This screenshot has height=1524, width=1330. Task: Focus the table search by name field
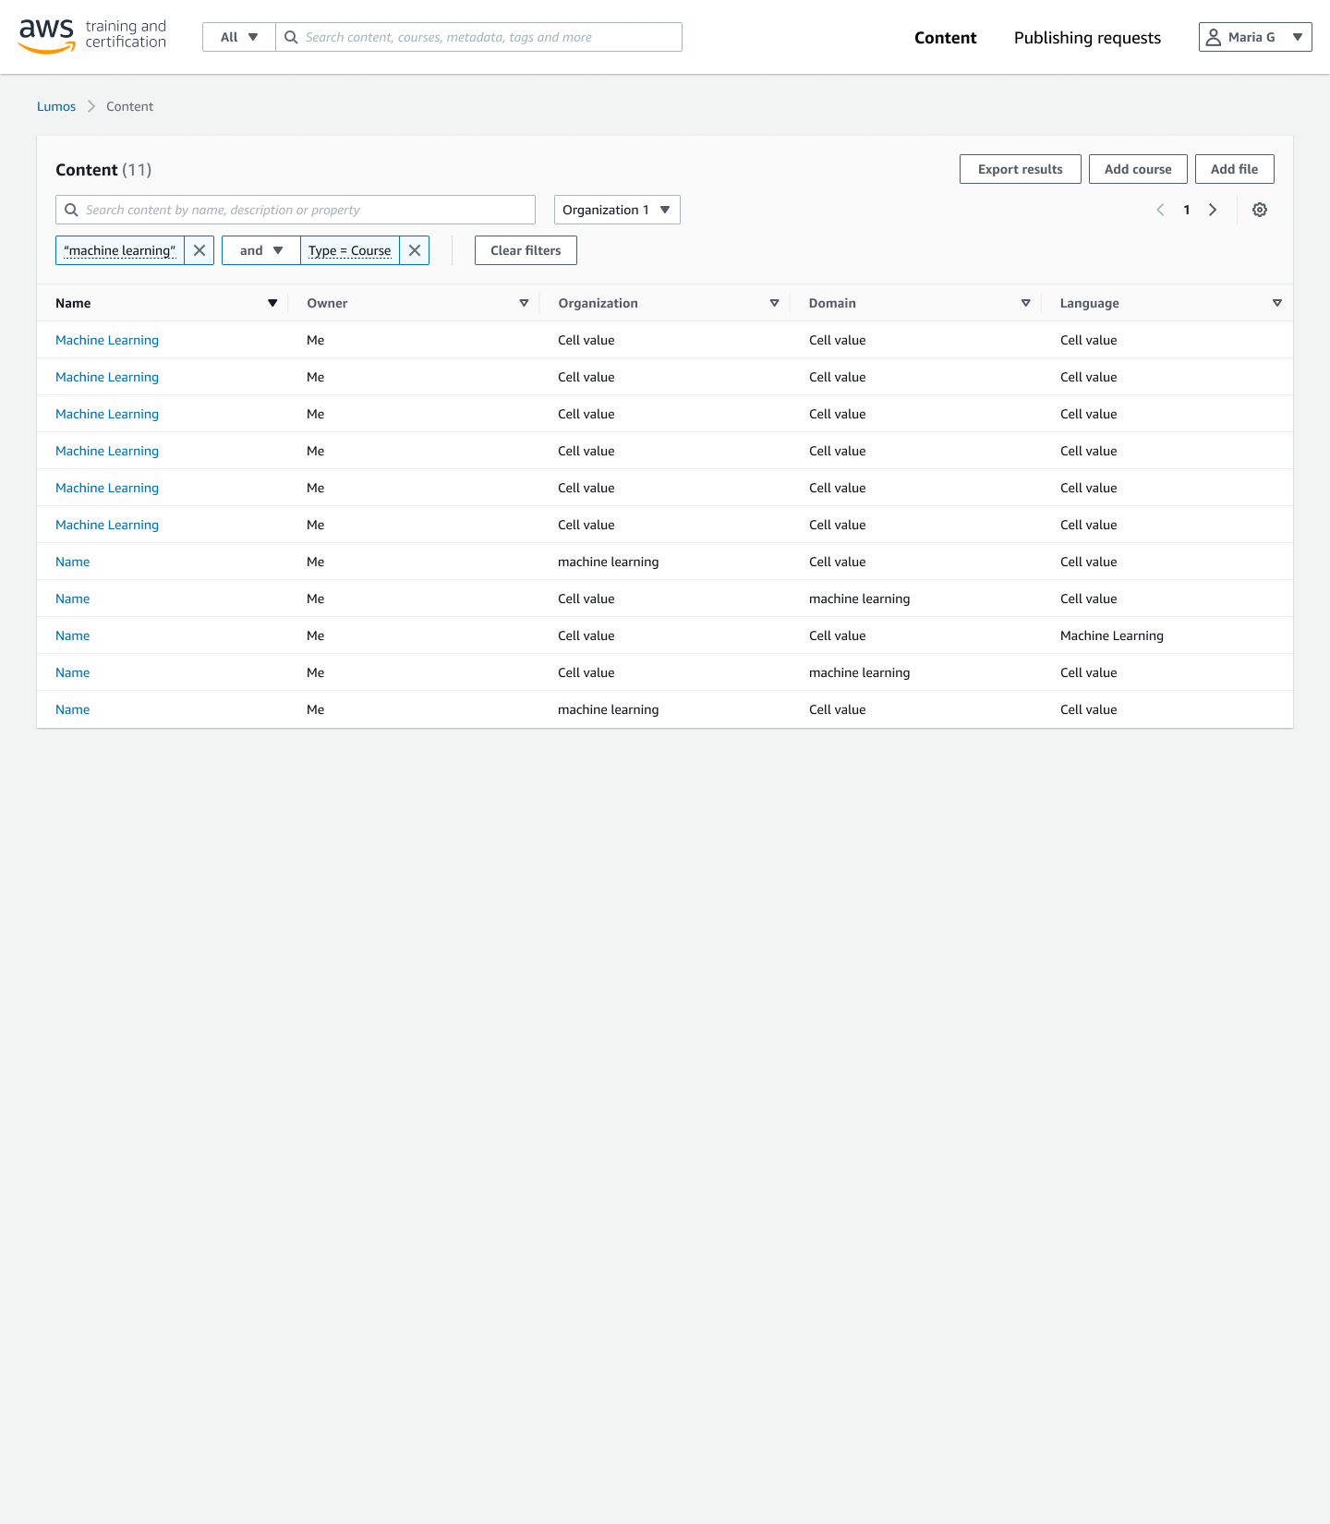click(x=296, y=210)
